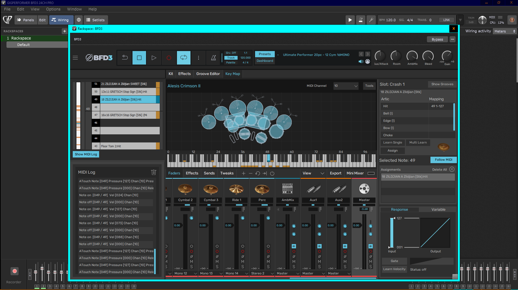Image resolution: width=518 pixels, height=290 pixels.
Task: Click the BFD3 metronome icon
Action: tap(213, 58)
